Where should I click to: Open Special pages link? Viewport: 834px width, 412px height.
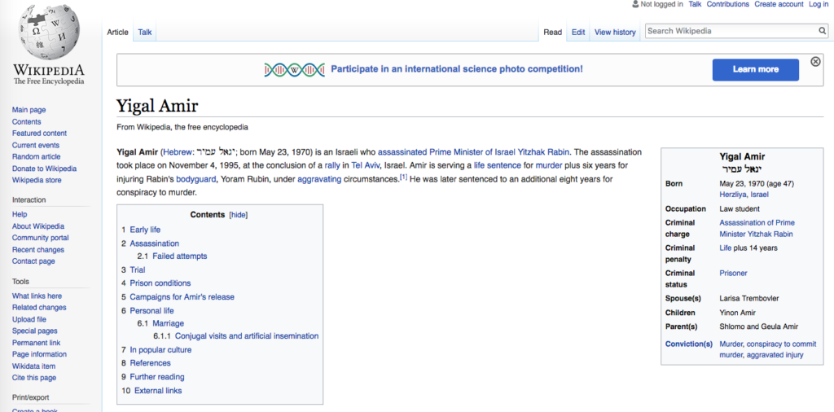tap(34, 331)
